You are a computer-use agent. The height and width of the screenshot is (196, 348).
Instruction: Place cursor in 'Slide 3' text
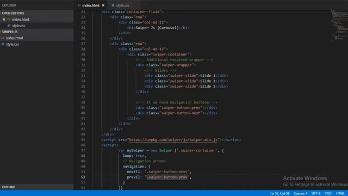[x=208, y=87]
